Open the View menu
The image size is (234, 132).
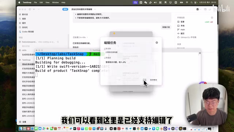(x=48, y=3)
